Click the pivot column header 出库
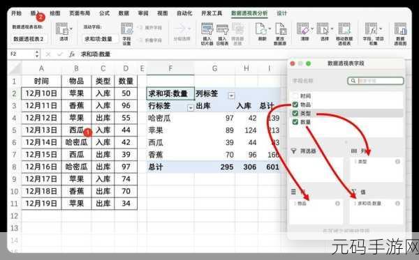The width and height of the screenshot is (419, 260). (x=203, y=106)
